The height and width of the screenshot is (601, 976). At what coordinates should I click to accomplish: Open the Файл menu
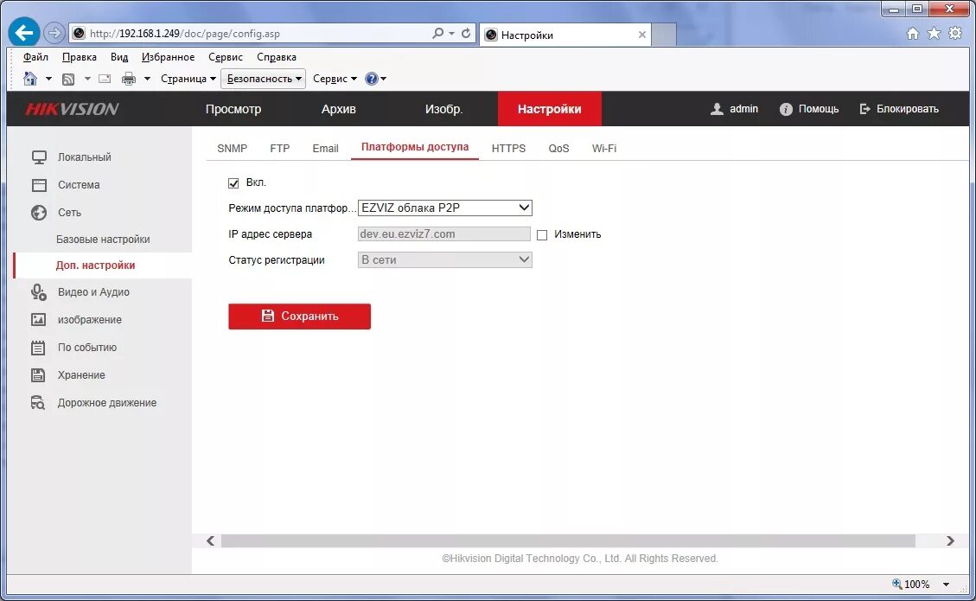(x=35, y=57)
